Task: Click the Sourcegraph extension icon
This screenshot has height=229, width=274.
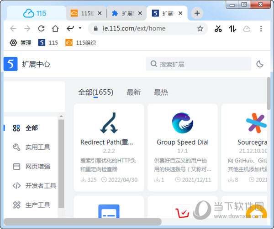Action: (256, 123)
